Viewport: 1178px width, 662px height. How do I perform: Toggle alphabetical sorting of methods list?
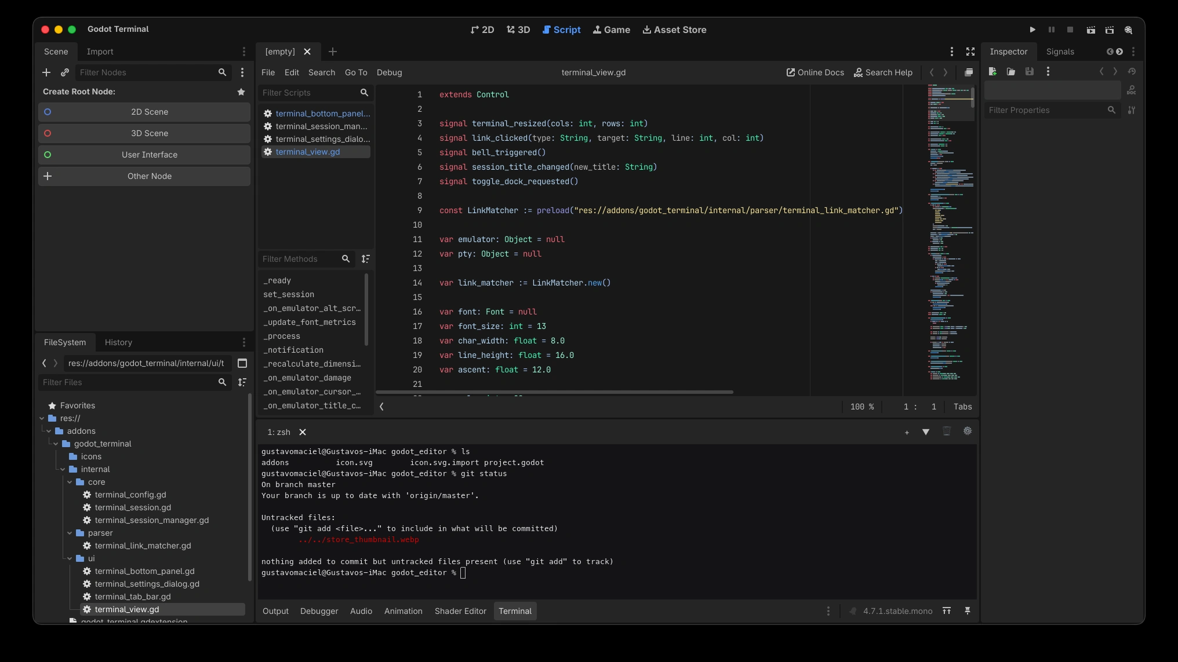[x=365, y=259]
